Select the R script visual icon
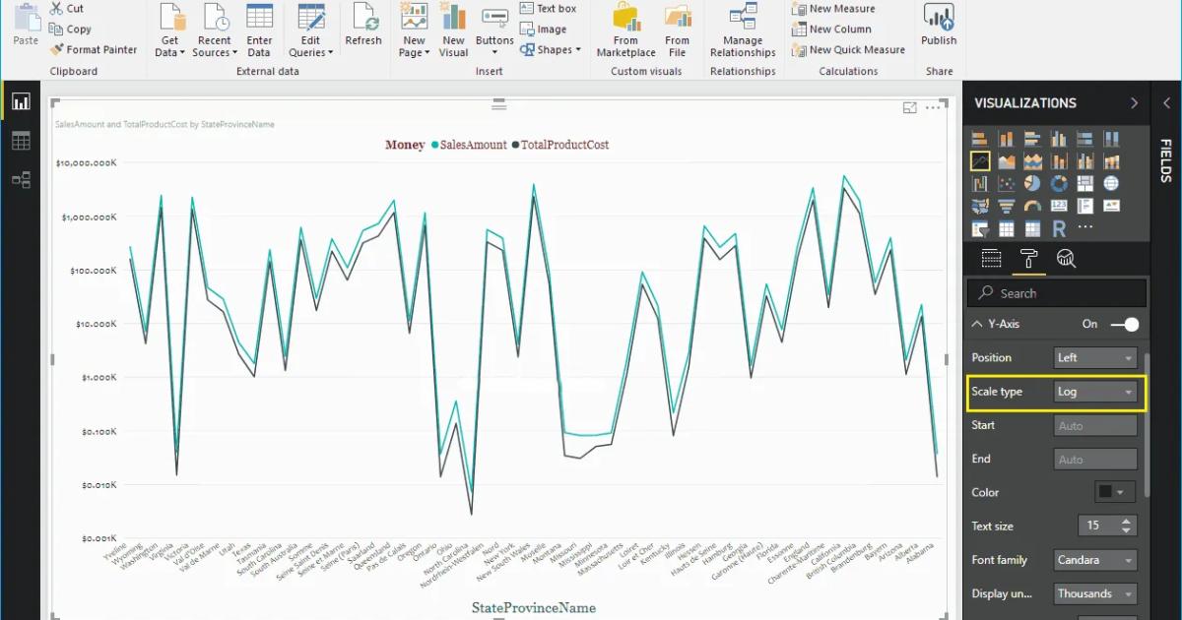1182x620 pixels. click(x=1060, y=227)
